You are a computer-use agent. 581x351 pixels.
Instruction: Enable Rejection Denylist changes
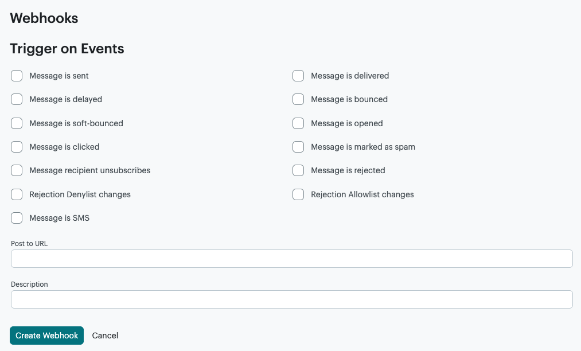click(17, 194)
